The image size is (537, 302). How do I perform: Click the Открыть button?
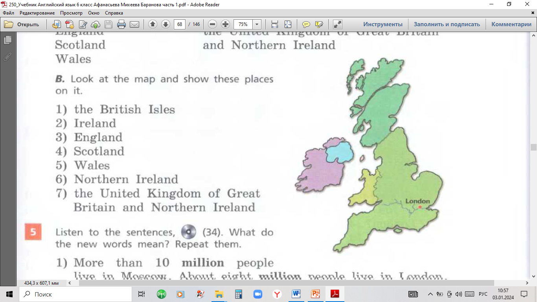(22, 24)
